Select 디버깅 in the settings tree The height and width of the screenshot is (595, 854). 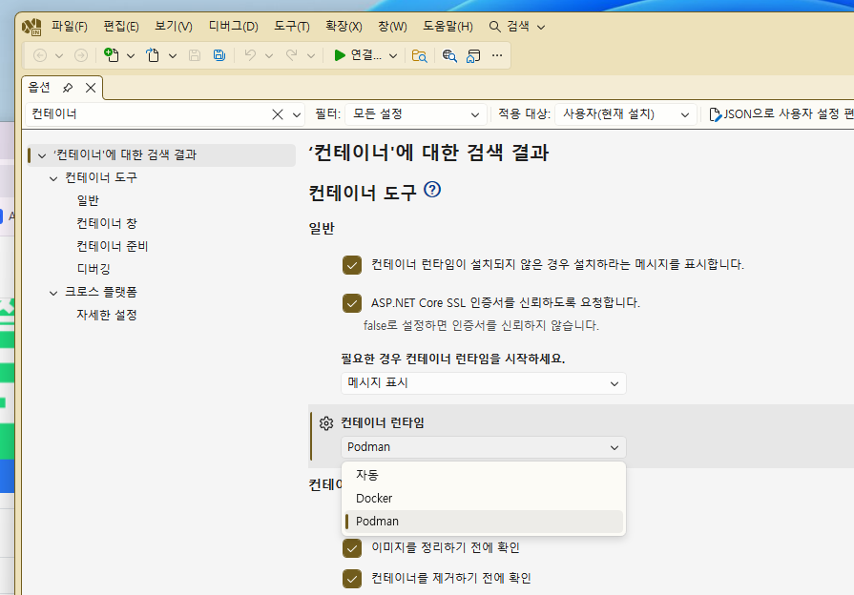[x=94, y=270]
